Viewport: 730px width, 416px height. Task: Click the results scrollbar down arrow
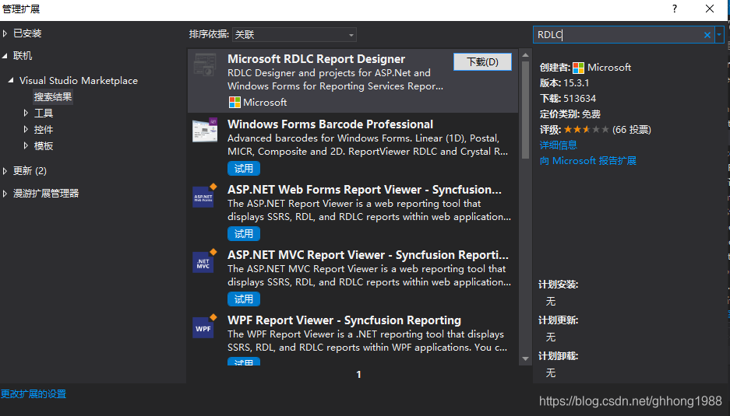coord(526,358)
